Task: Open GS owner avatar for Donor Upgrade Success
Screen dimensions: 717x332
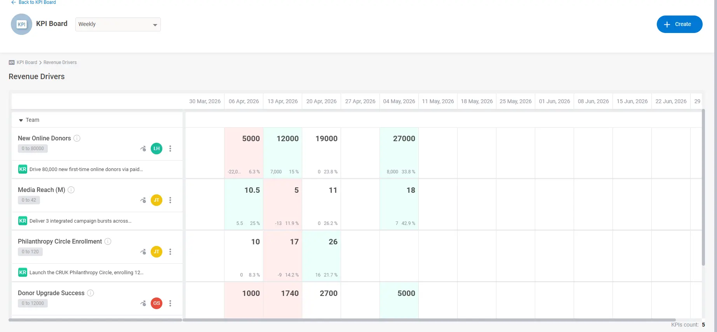Action: click(157, 303)
